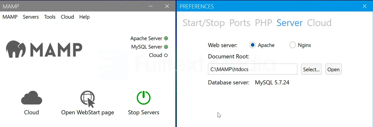Open the MAMP menu

(10, 17)
